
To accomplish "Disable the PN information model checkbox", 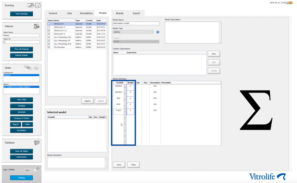I will click(49, 47).
